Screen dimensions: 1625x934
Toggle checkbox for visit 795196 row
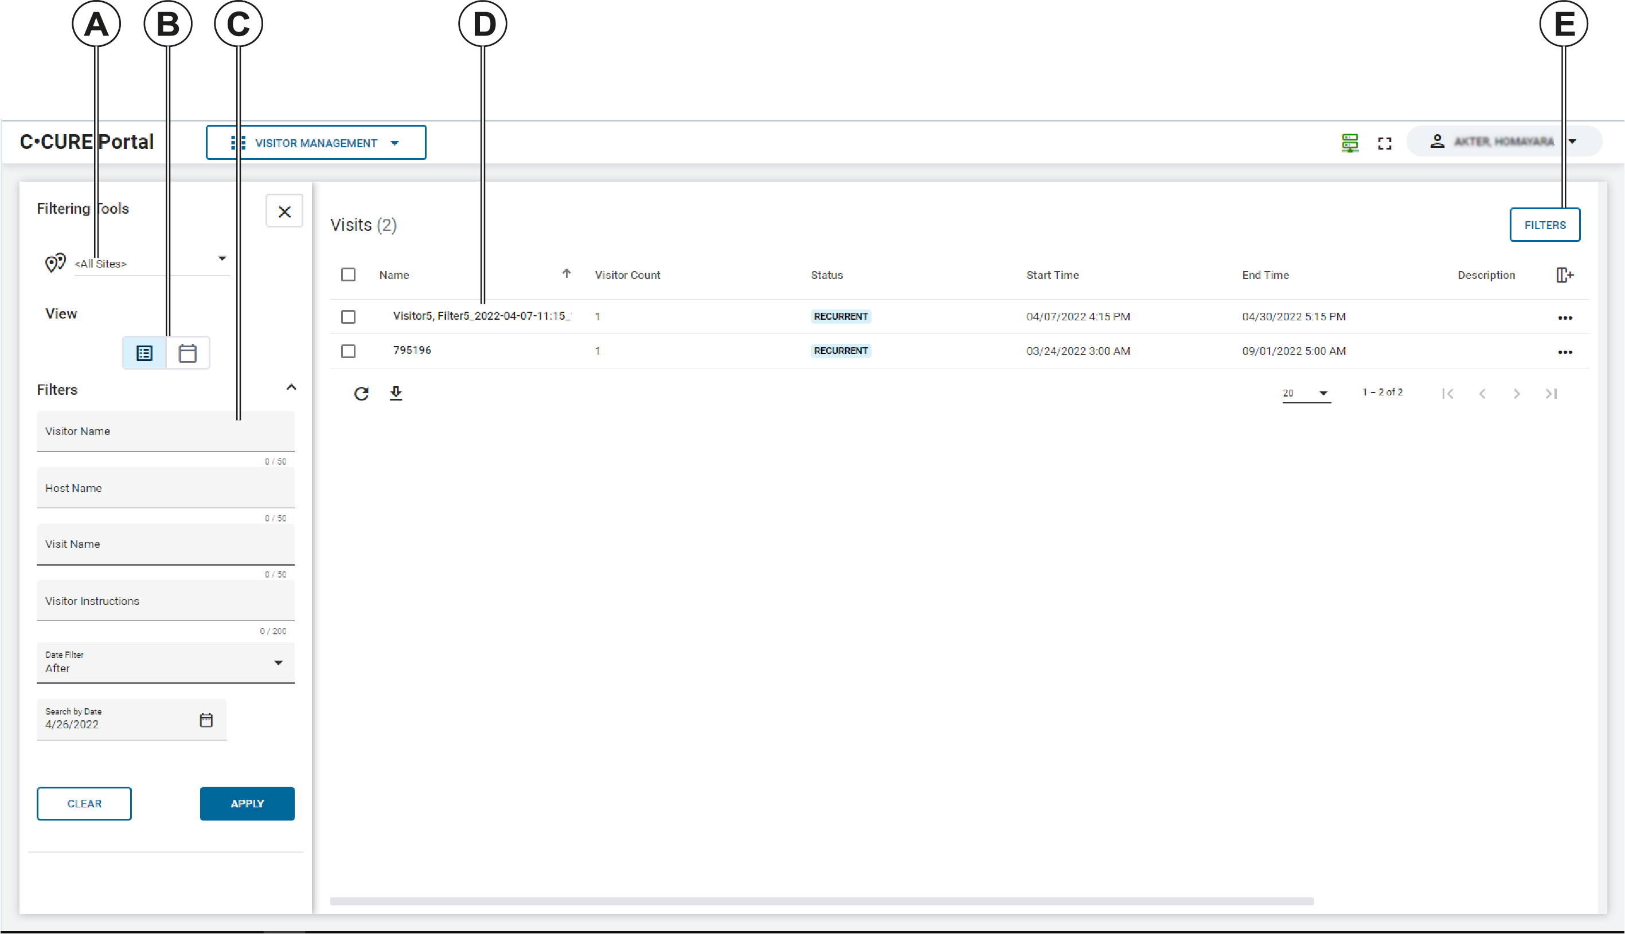point(349,350)
